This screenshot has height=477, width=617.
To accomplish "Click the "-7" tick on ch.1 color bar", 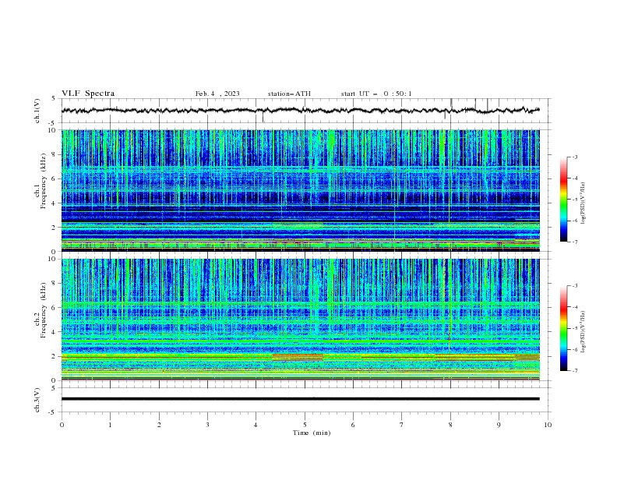I will pyautogui.click(x=575, y=242).
